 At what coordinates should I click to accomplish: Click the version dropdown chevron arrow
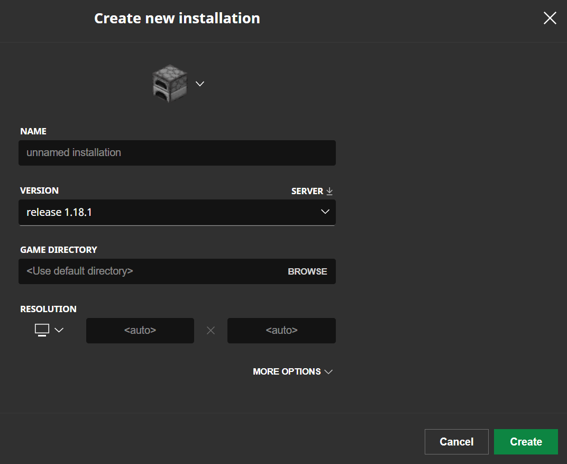tap(325, 212)
